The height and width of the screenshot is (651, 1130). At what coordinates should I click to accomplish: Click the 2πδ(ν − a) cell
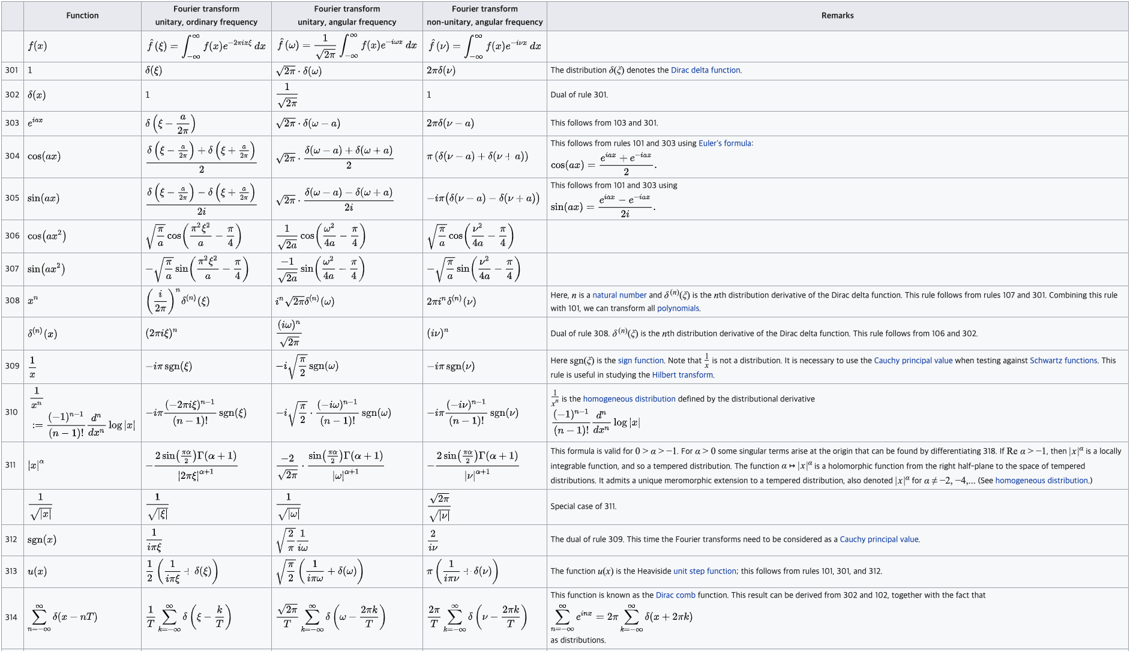click(485, 124)
